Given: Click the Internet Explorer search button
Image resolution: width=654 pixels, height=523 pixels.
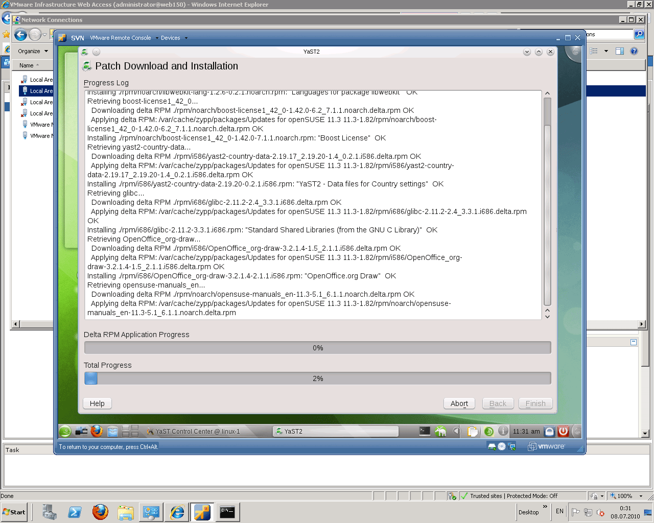Looking at the screenshot, I should point(639,34).
